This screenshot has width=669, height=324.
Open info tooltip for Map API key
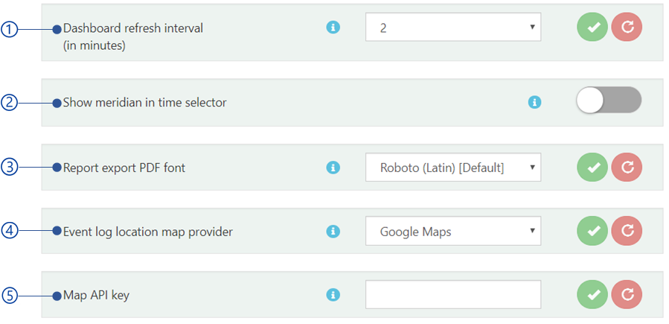[333, 294]
